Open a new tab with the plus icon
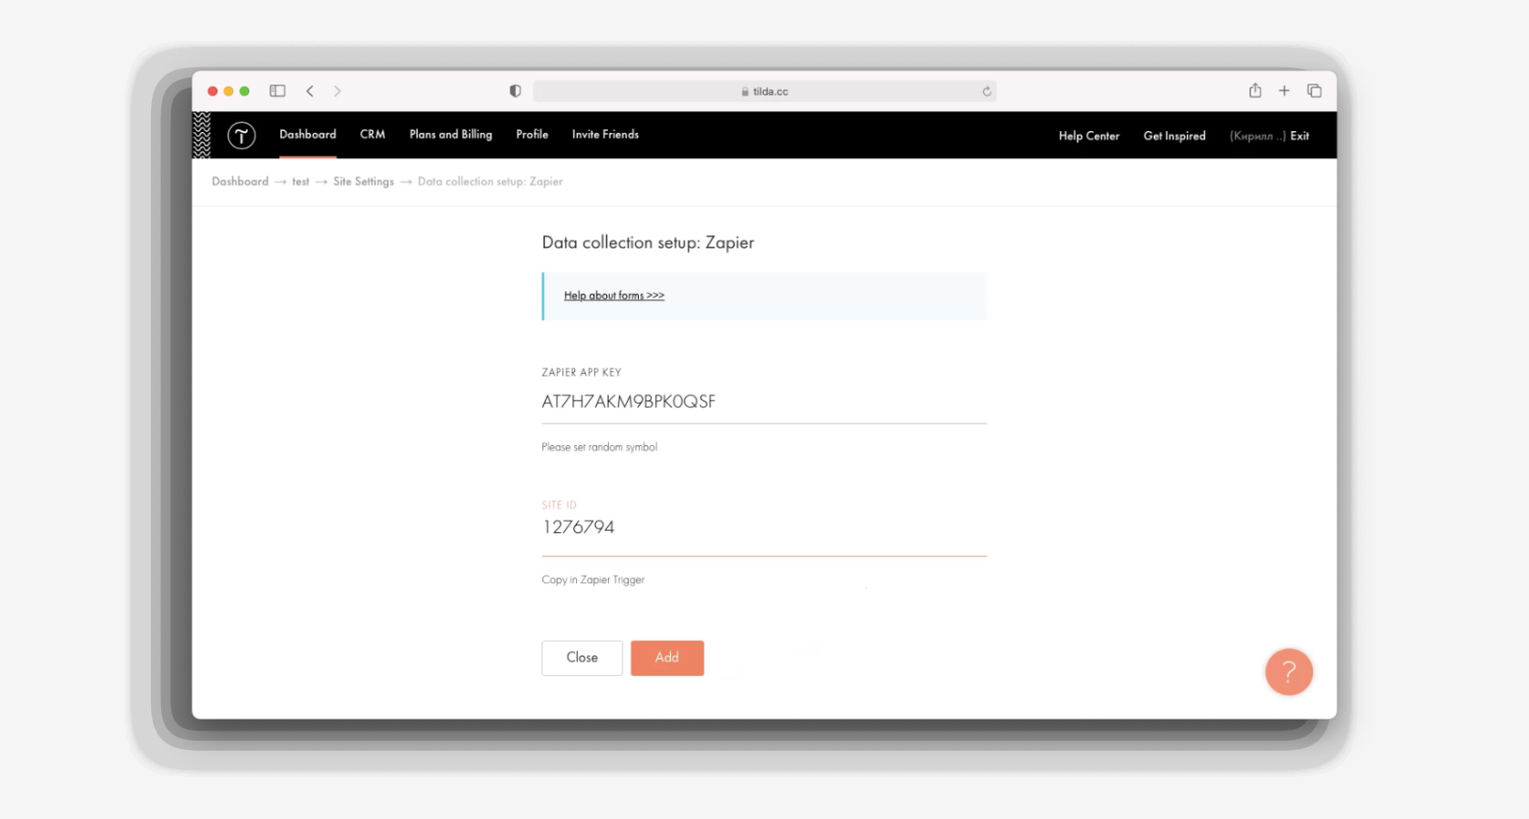The image size is (1529, 819). [1284, 91]
